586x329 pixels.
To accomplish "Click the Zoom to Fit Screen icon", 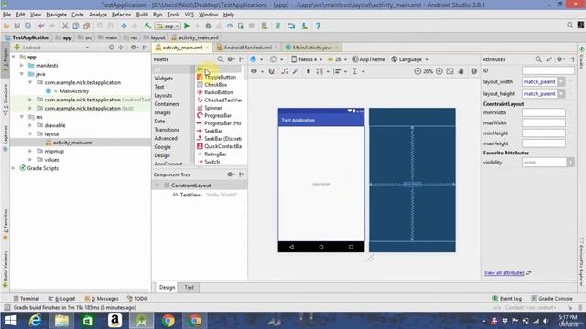I will [450, 71].
